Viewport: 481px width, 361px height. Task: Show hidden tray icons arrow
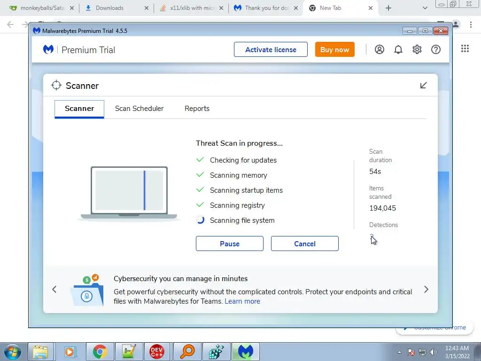[x=399, y=352]
